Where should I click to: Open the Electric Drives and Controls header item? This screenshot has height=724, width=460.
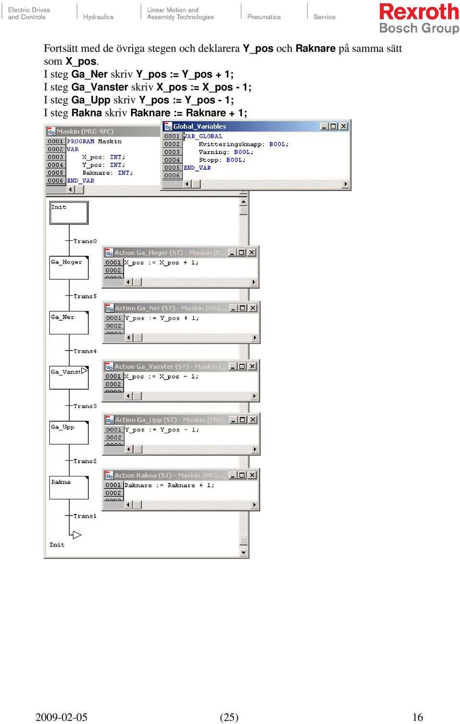pyautogui.click(x=29, y=13)
